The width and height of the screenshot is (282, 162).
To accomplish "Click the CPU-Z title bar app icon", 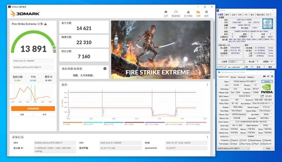I will tap(218, 11).
